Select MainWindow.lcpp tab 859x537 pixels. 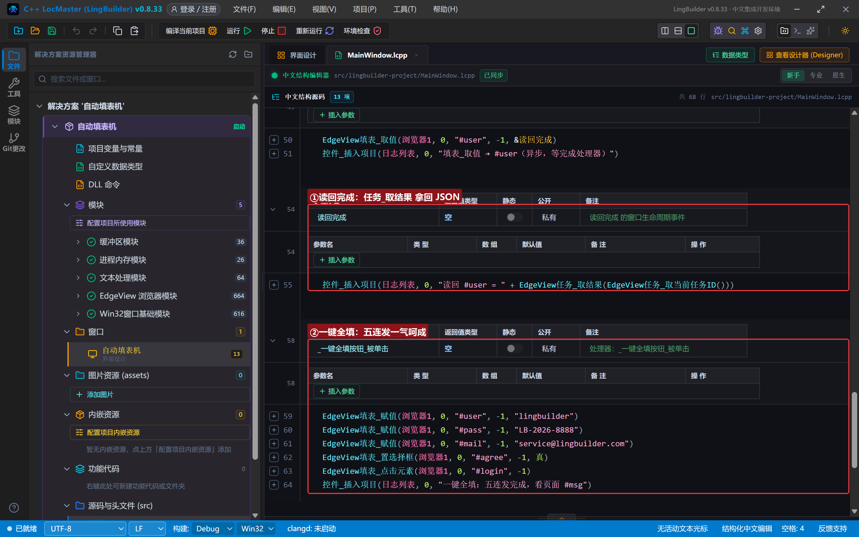(x=377, y=55)
